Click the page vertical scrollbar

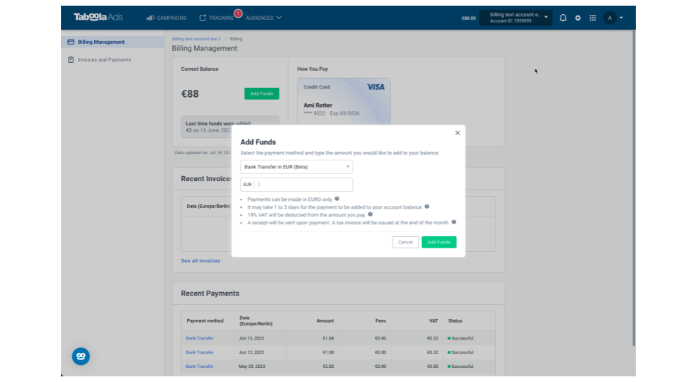[x=633, y=188]
